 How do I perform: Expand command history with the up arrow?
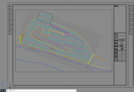click(x=76, y=91)
